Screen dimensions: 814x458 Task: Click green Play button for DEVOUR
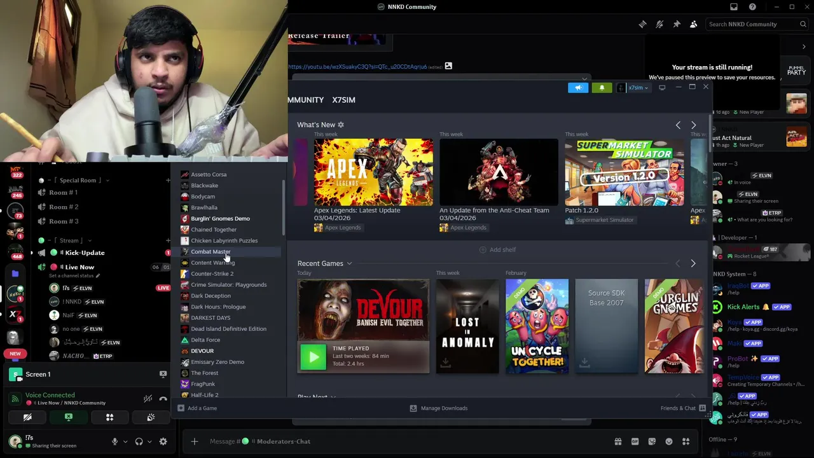(313, 357)
